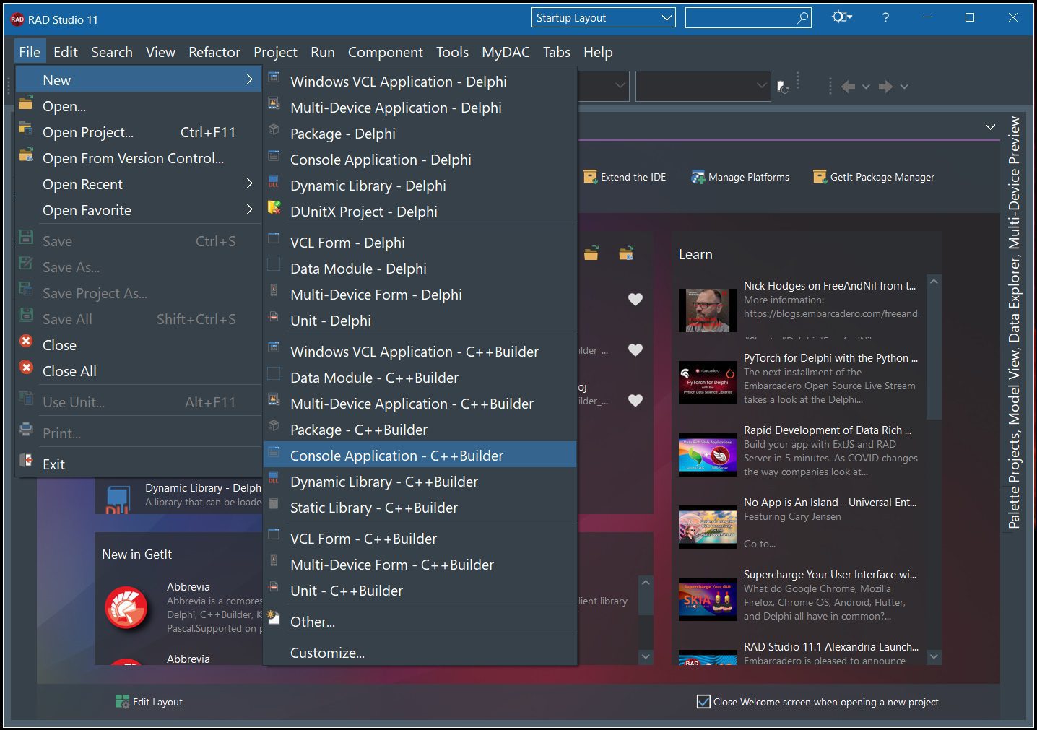The height and width of the screenshot is (730, 1037).
Task: Click the DUnitX Project - Delphi icon
Action: click(274, 207)
